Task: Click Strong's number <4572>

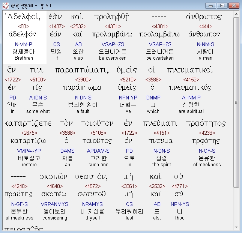Action: 93,186
